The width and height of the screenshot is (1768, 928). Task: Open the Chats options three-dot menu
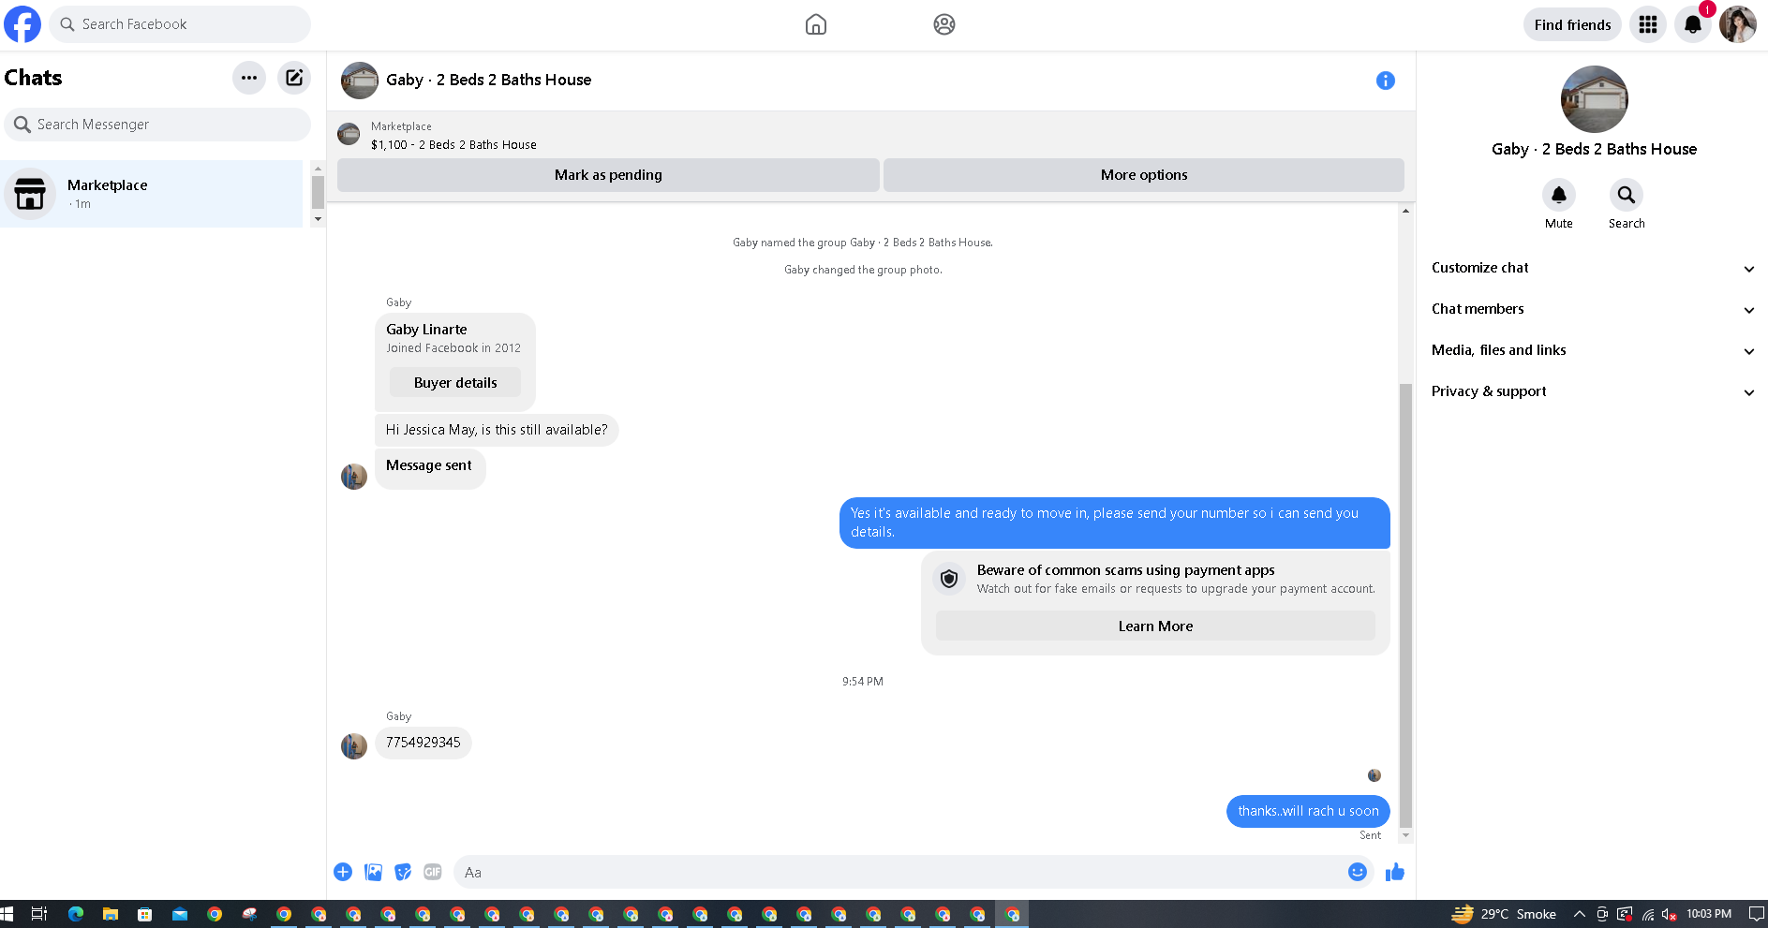(249, 78)
